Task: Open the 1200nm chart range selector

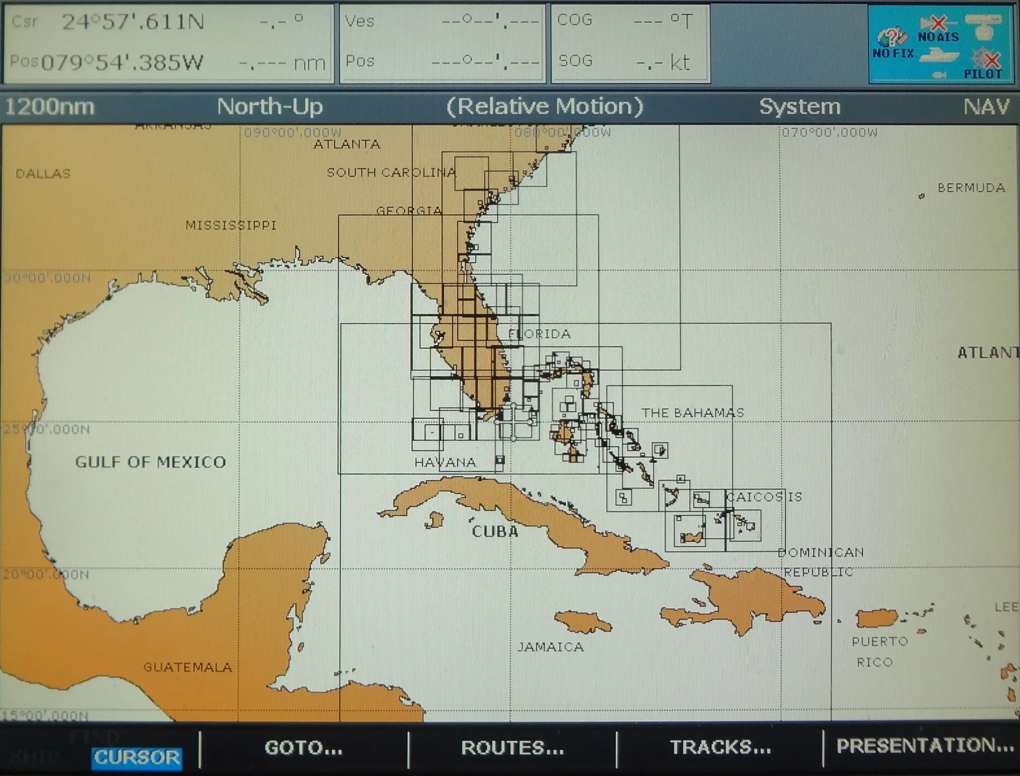Action: 49,106
